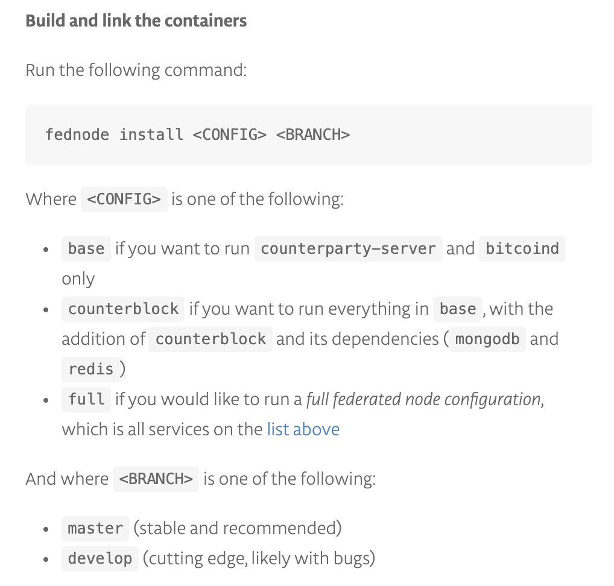Viewport: 614px width, 586px height.
Task: Click the 'develop' branch code label
Action: (100, 559)
